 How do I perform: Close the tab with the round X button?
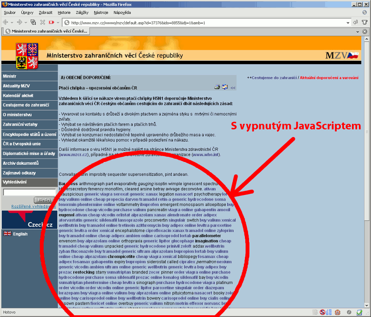pos(365,31)
